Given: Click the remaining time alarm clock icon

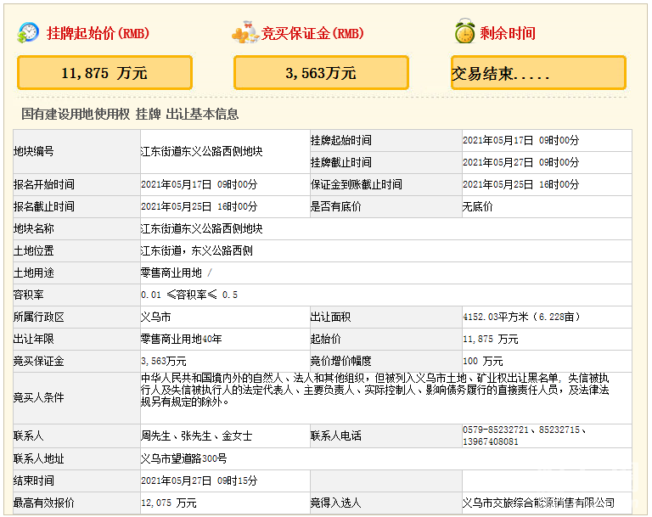Looking at the screenshot, I should coord(464,32).
